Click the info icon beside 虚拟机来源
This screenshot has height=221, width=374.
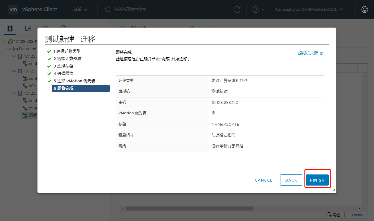coord(322,53)
